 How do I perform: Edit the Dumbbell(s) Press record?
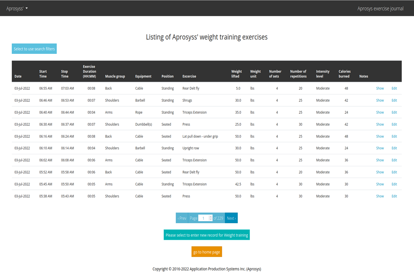pyautogui.click(x=394, y=124)
